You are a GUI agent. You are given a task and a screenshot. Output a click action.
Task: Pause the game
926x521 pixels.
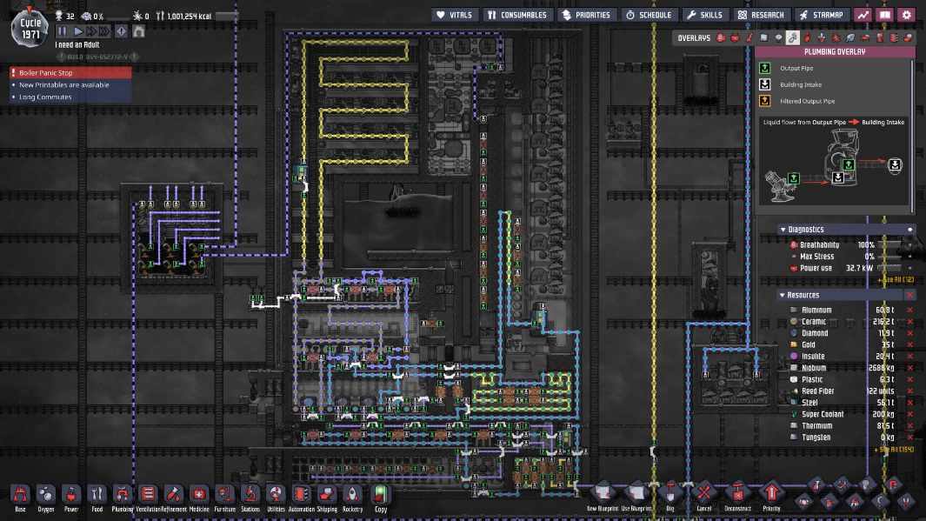(62, 31)
